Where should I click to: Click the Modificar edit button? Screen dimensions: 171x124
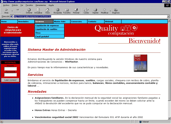(x=105, y=11)
